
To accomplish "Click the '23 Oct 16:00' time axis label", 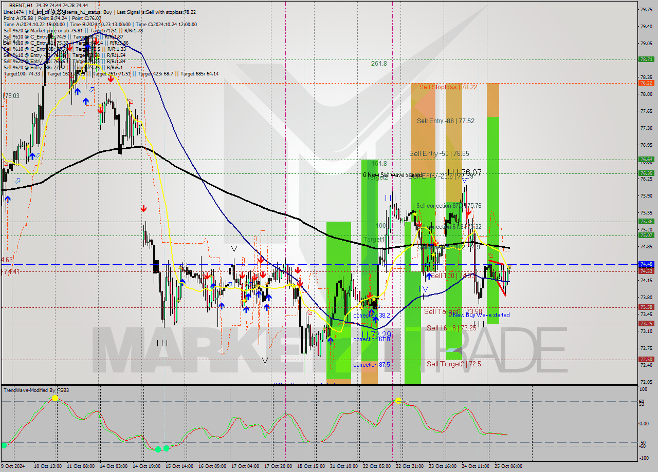I will coord(443,466).
